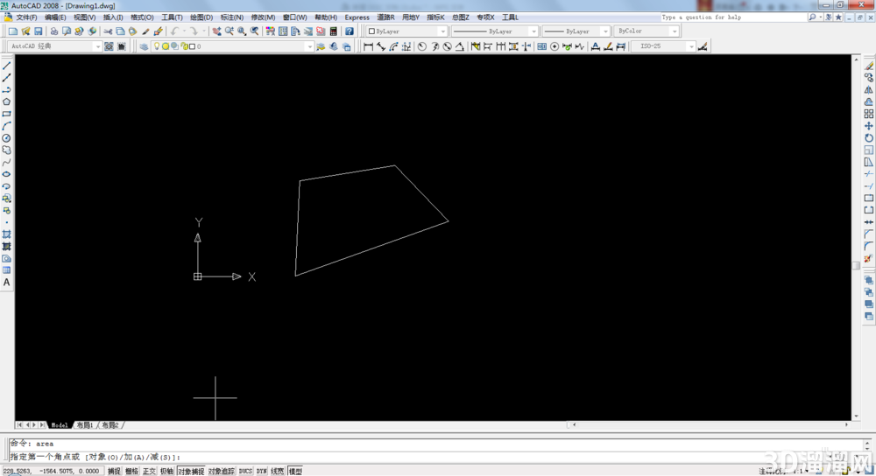876x476 pixels.
Task: Switch to the 布局2 layout tab
Action: [110, 425]
